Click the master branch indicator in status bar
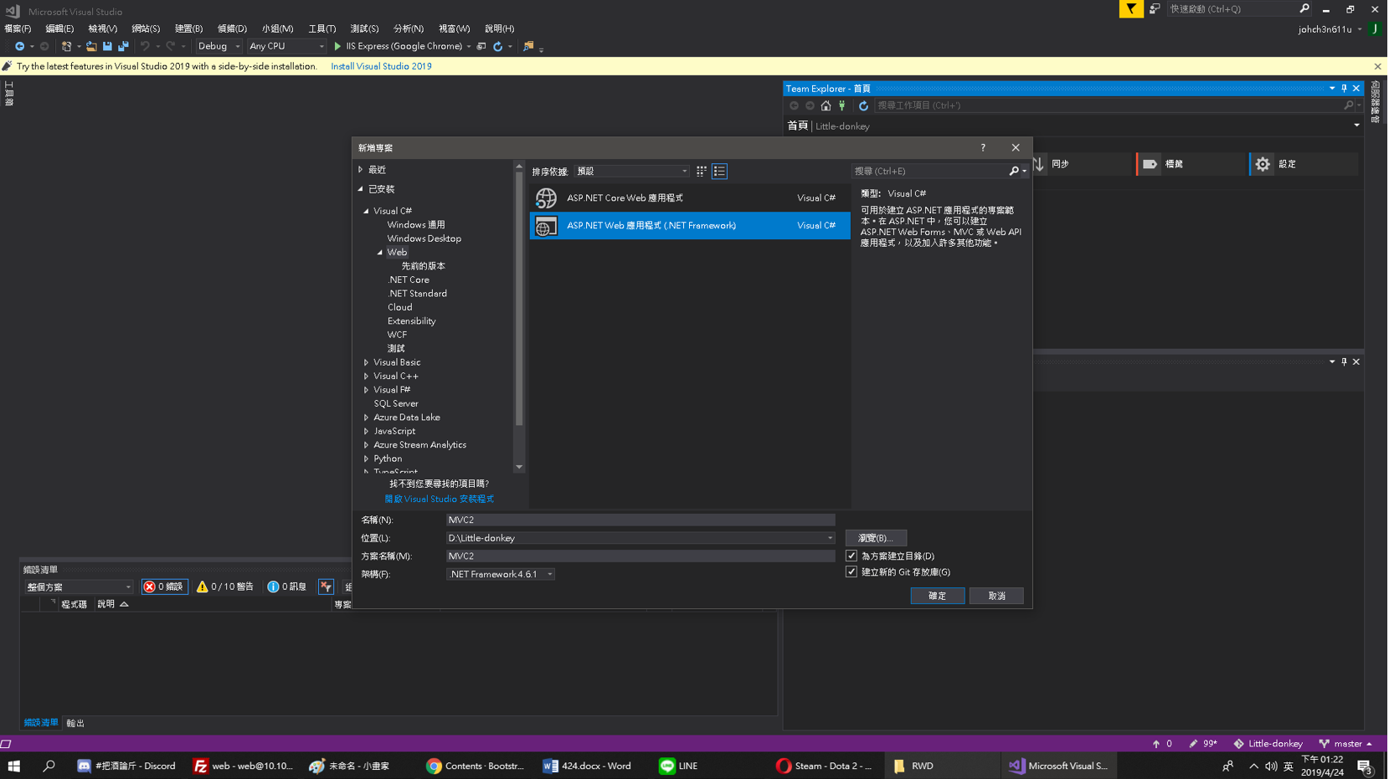 click(1345, 743)
